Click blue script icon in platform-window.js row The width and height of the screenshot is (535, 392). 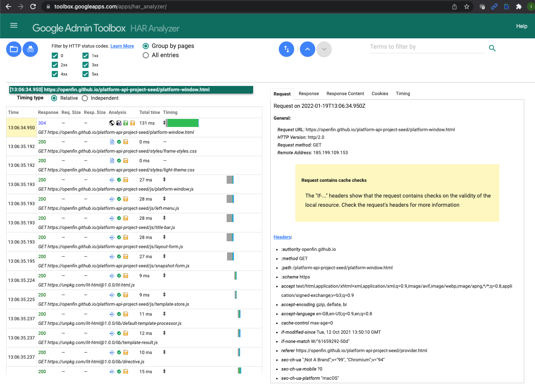tap(112, 180)
